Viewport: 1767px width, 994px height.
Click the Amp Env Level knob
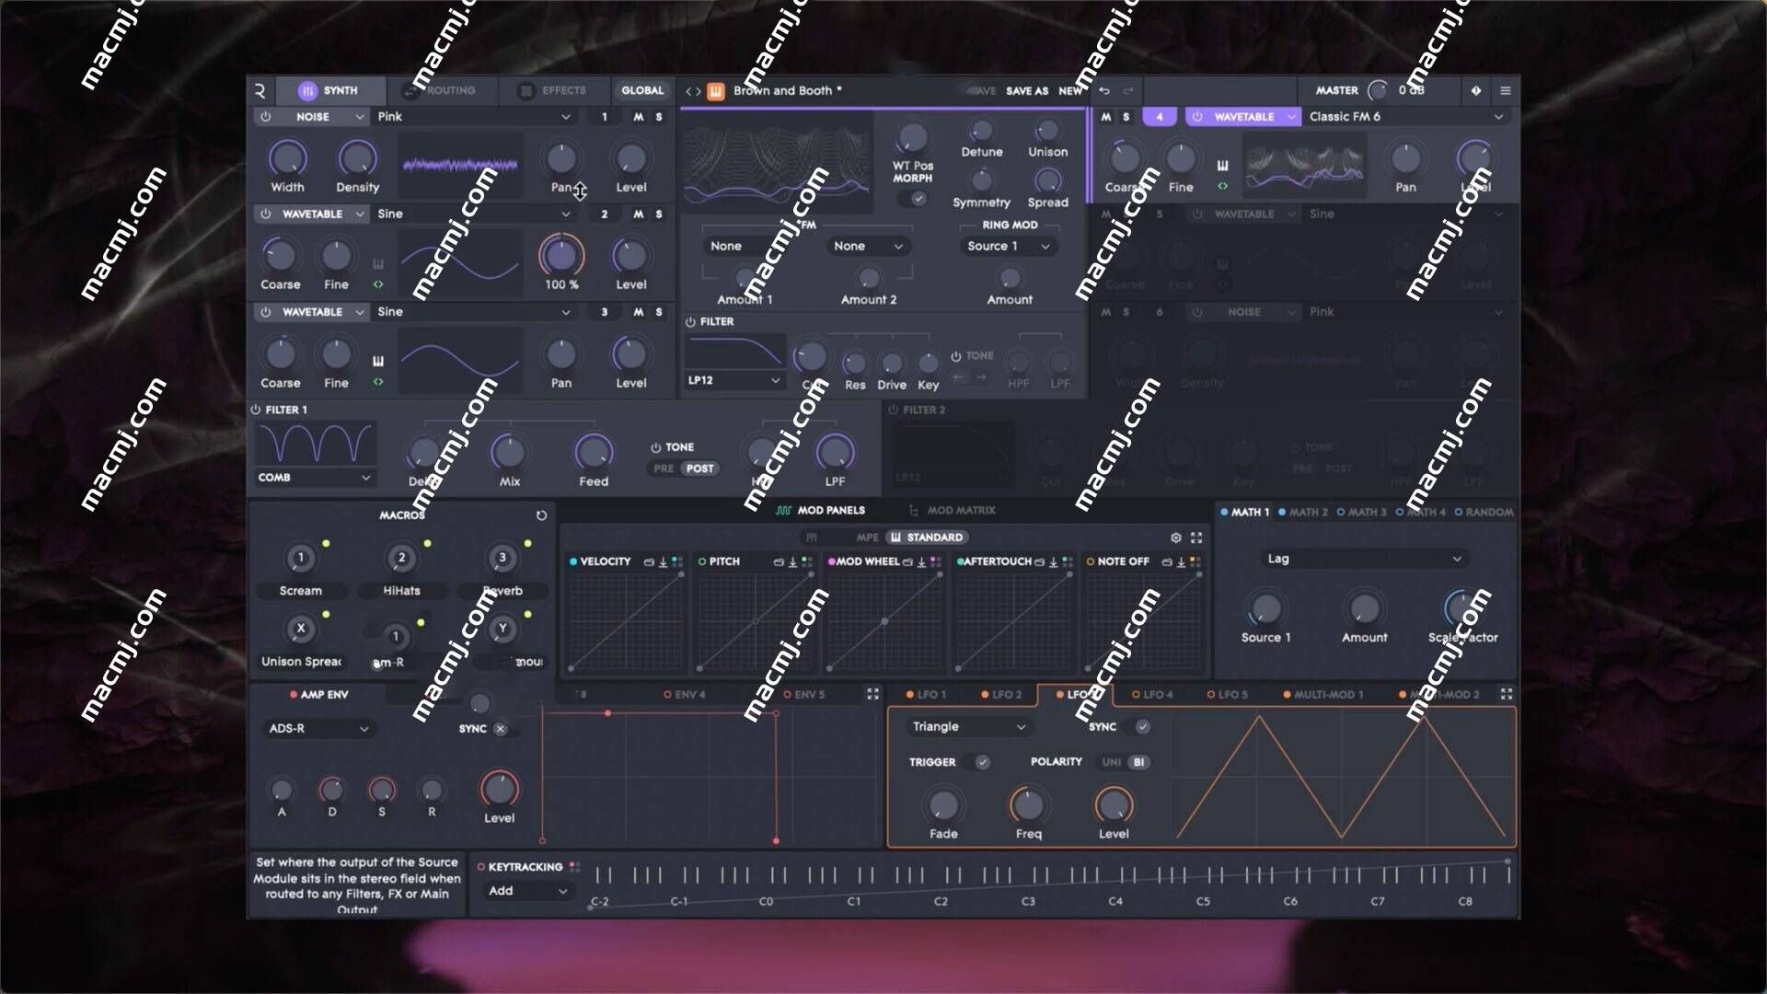(500, 789)
